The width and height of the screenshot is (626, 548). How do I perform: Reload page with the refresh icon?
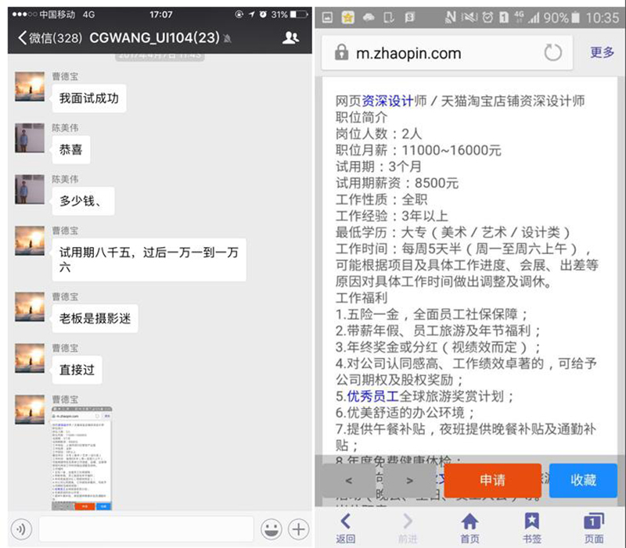pos(553,52)
